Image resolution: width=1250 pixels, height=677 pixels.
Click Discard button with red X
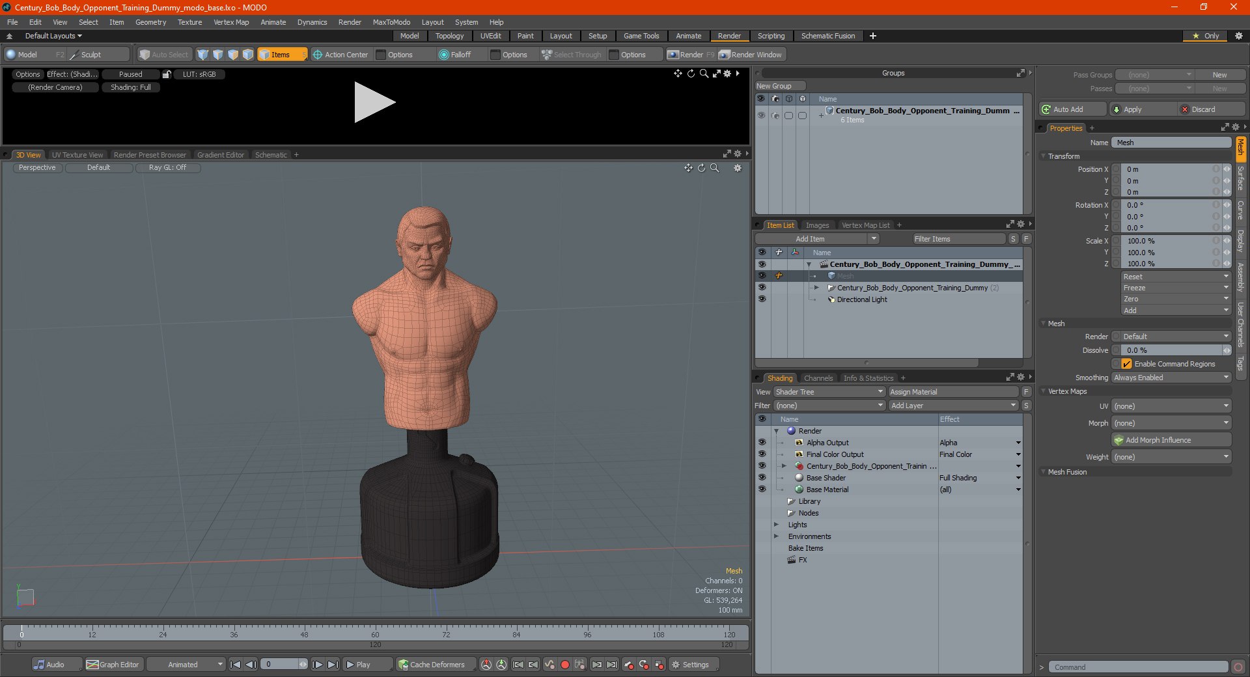point(1211,109)
